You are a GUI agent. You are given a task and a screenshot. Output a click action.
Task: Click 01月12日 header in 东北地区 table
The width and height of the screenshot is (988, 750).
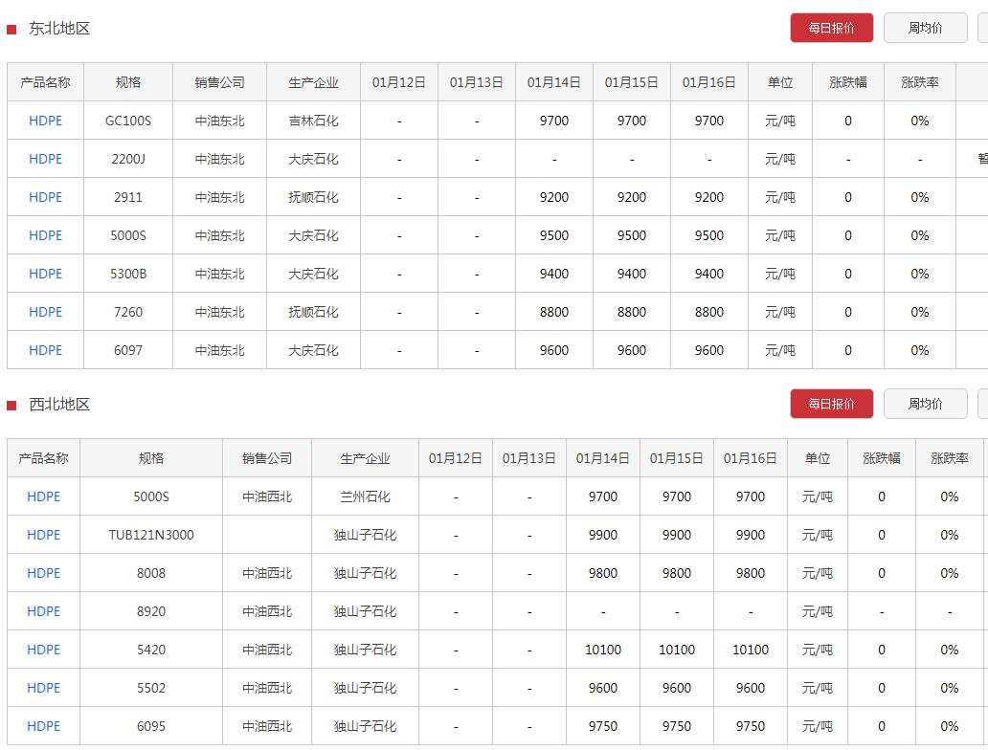(399, 82)
